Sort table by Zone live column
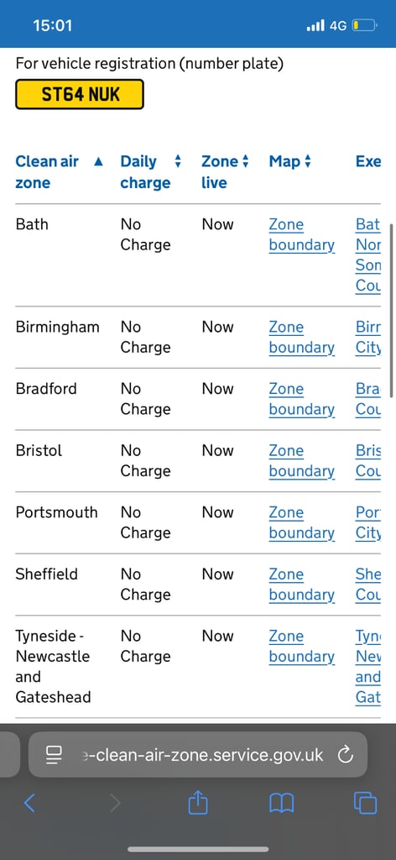The width and height of the screenshot is (396, 860). (x=225, y=171)
